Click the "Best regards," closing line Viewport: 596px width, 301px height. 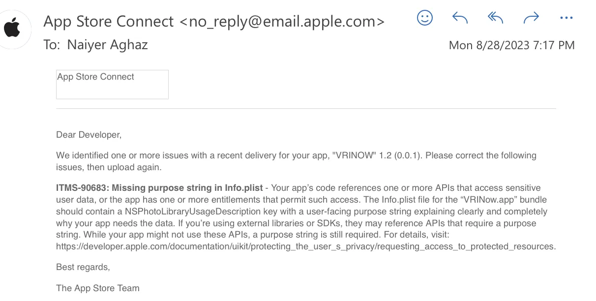click(83, 267)
